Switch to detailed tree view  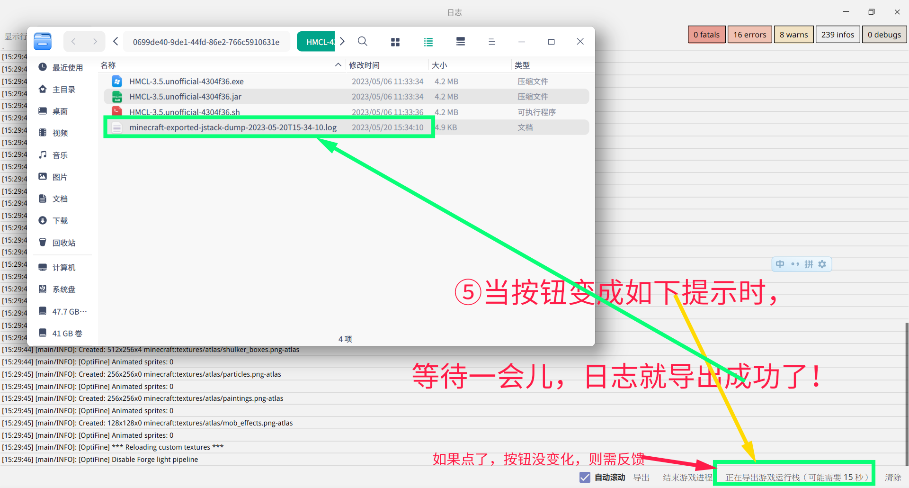(460, 42)
